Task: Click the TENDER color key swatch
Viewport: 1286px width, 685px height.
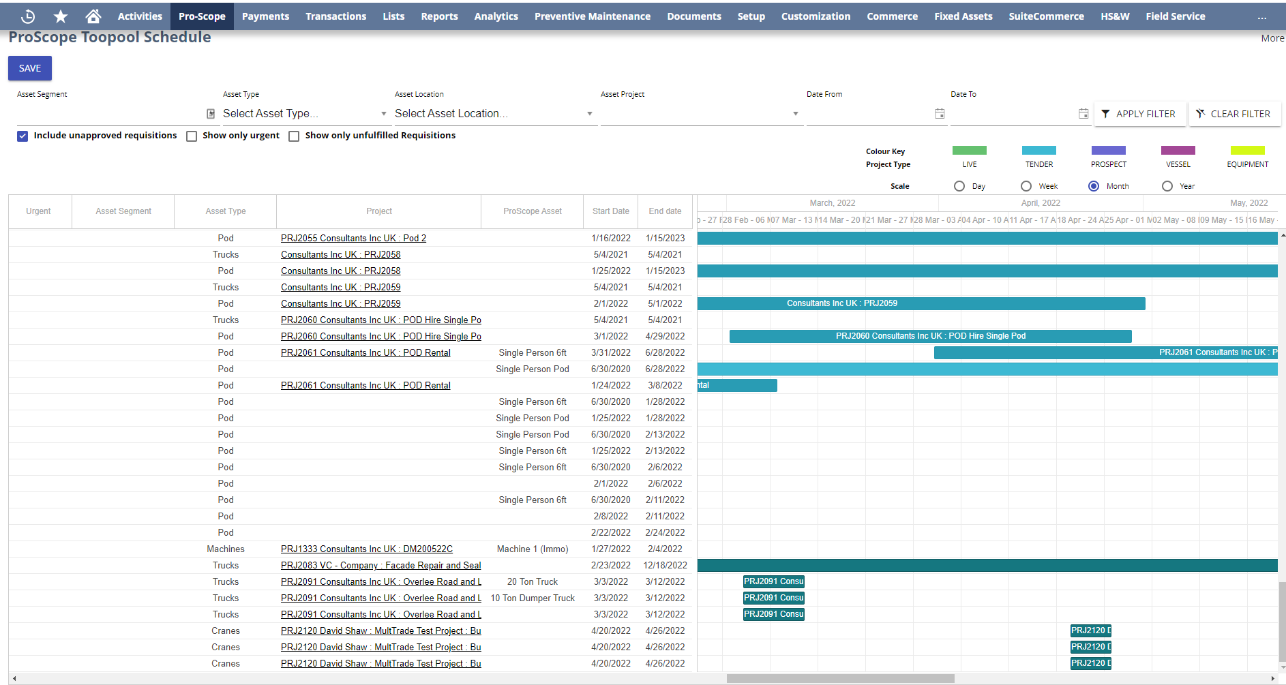Action: 1038,151
